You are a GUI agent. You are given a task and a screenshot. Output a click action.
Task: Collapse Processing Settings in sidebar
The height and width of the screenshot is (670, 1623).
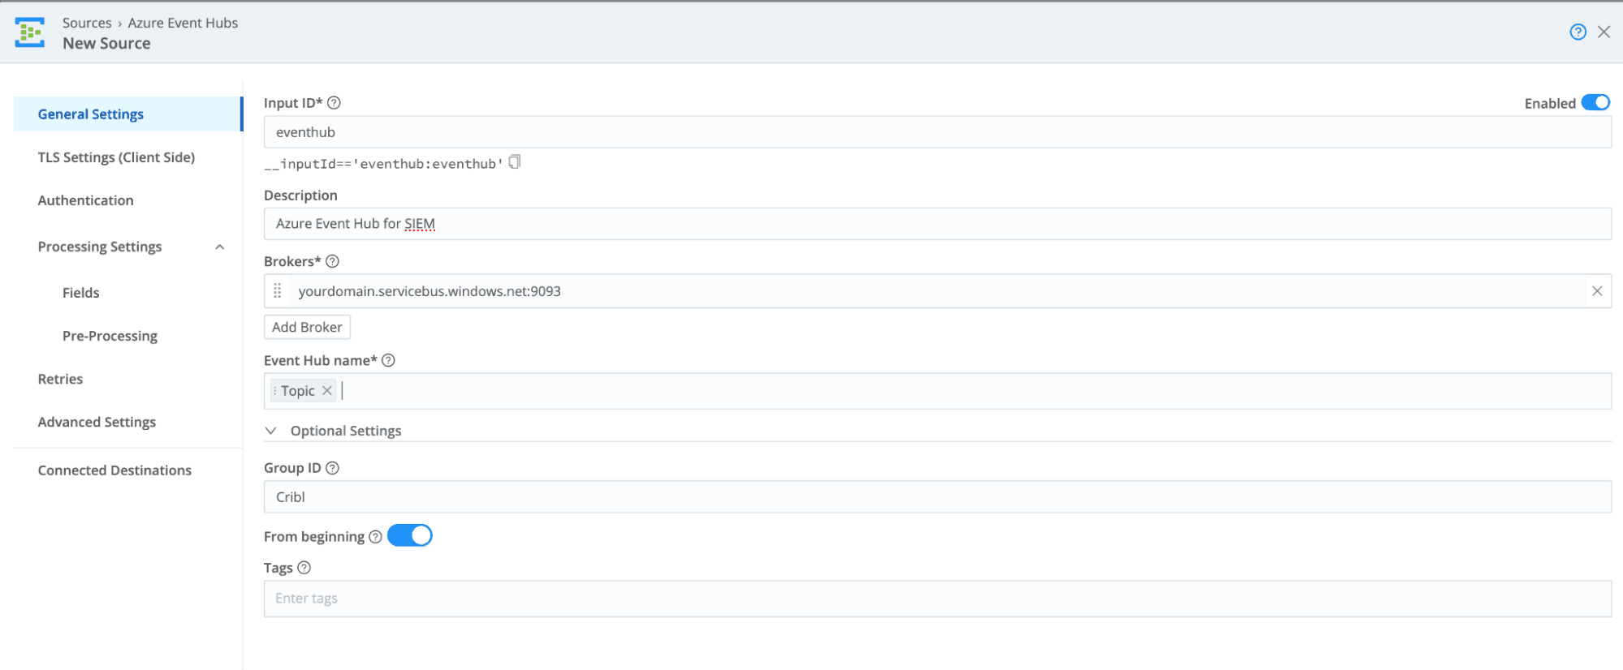coord(219,247)
